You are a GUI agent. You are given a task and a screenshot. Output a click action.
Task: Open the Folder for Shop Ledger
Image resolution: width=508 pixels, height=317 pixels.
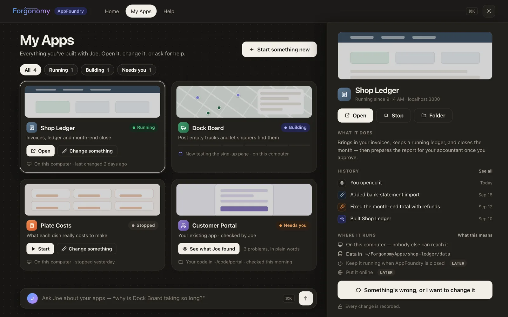click(x=433, y=116)
